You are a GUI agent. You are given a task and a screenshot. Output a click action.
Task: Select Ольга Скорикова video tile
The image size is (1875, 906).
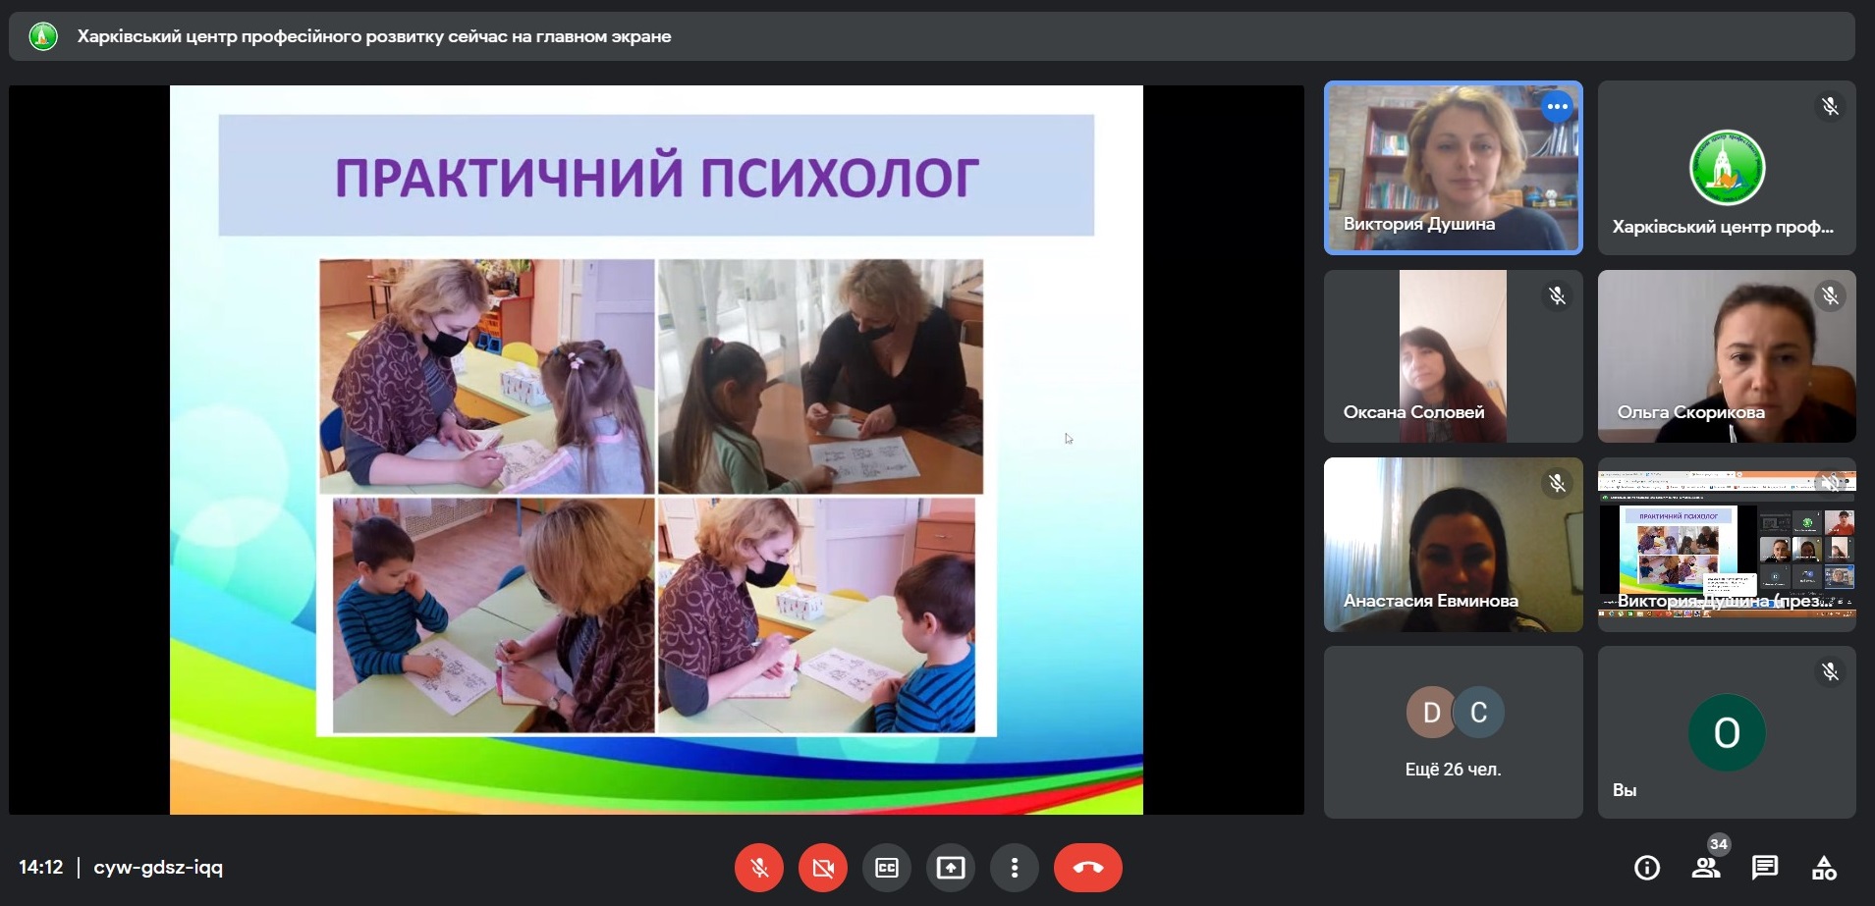tap(1727, 356)
